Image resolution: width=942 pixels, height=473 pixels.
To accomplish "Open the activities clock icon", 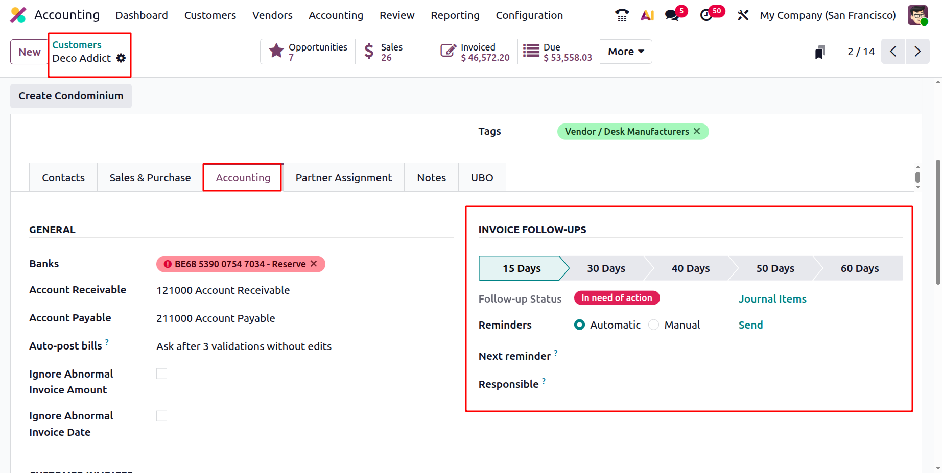I will (706, 15).
